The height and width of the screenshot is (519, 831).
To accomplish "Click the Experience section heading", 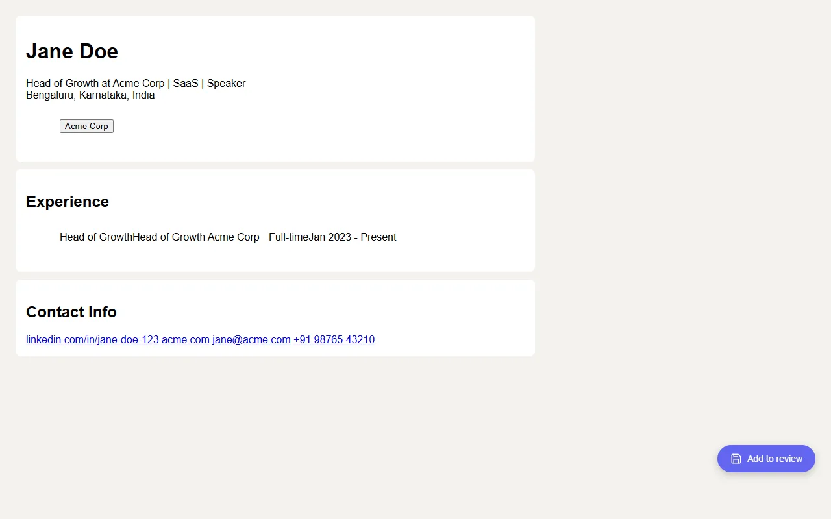I will (x=68, y=202).
